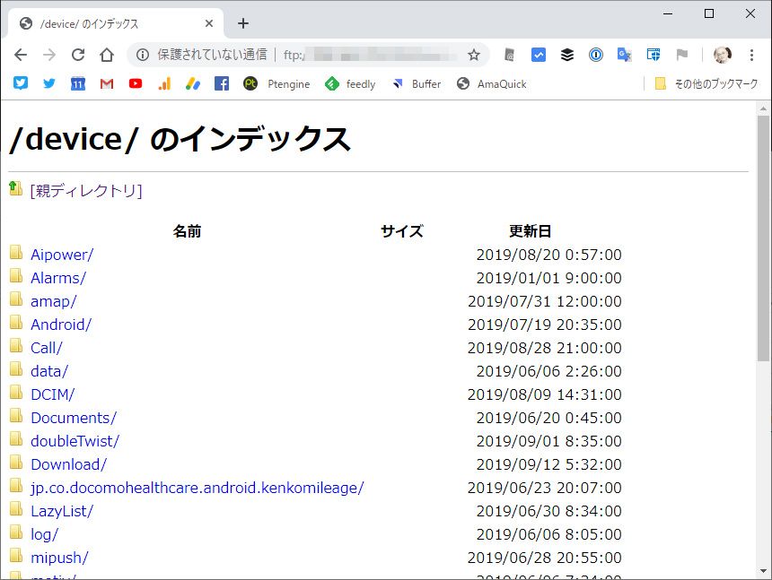Image resolution: width=772 pixels, height=580 pixels.
Task: Open the Buffer bookmark
Action: (416, 84)
